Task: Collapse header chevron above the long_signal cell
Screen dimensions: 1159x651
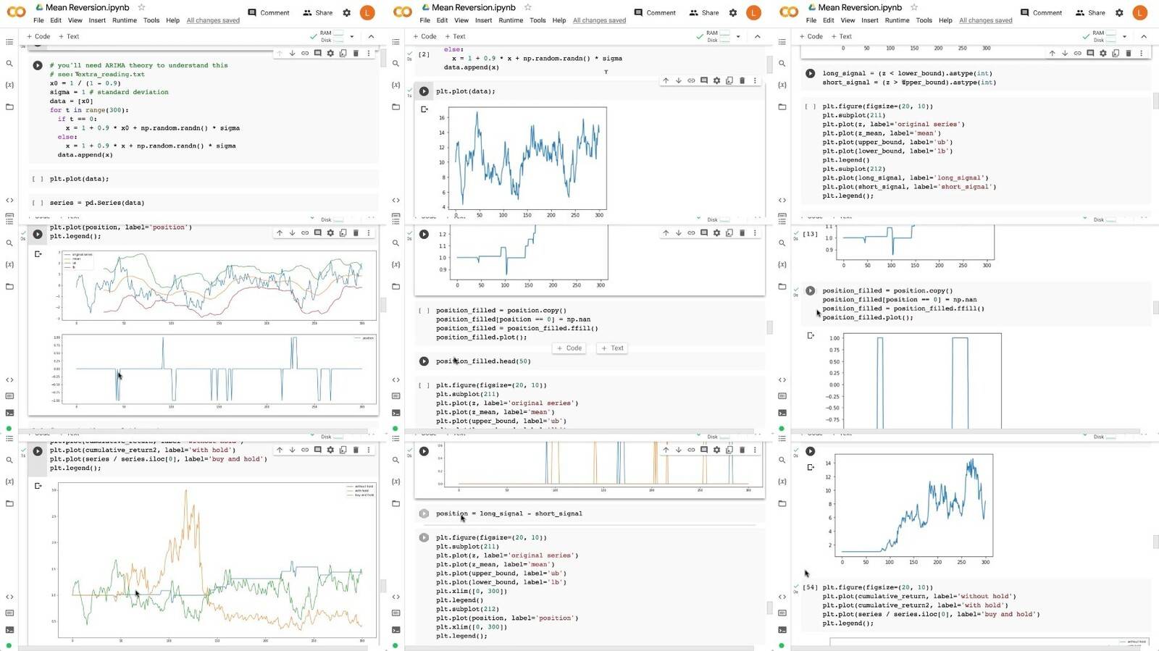Action: coord(1143,36)
